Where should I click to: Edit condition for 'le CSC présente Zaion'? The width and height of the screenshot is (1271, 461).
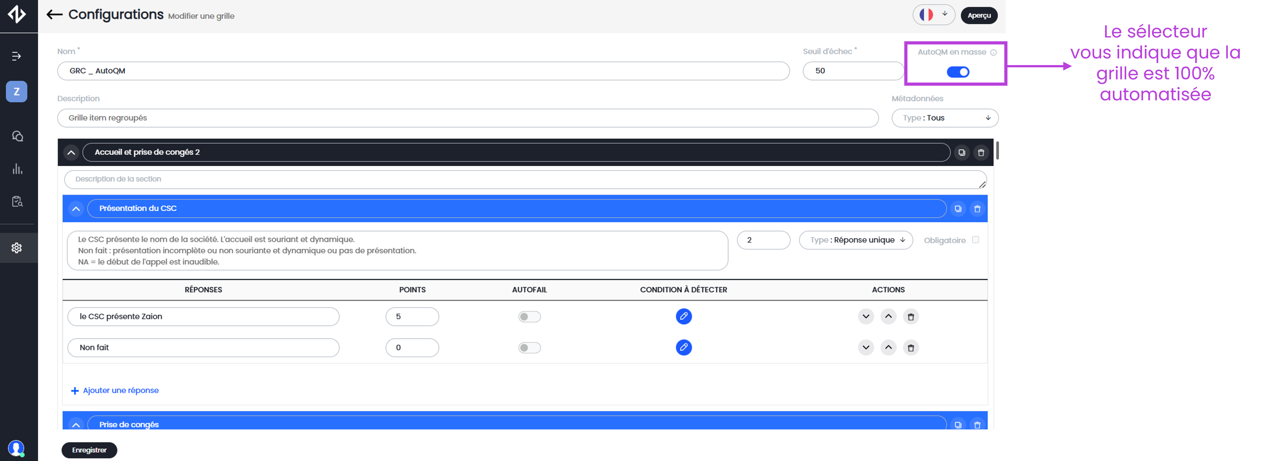[x=683, y=317]
